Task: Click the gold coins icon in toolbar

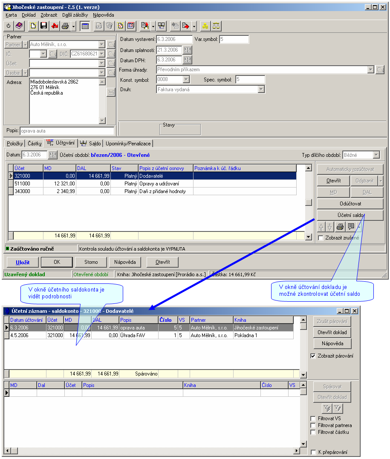Action: click(x=205, y=26)
